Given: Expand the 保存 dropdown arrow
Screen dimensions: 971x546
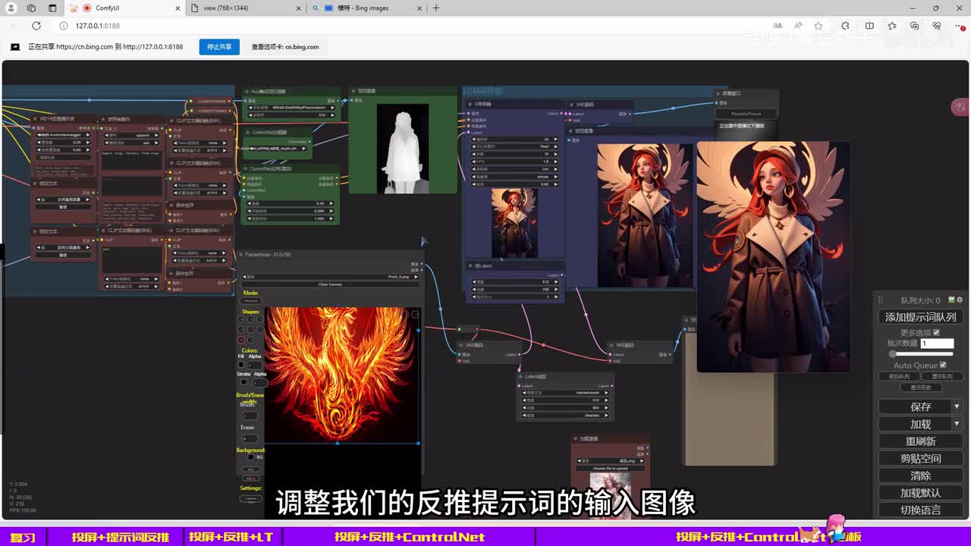Looking at the screenshot, I should (x=957, y=406).
